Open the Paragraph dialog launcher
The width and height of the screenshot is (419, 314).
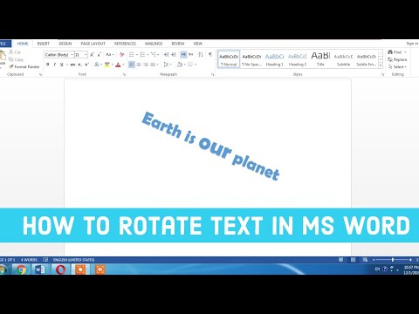[213, 74]
